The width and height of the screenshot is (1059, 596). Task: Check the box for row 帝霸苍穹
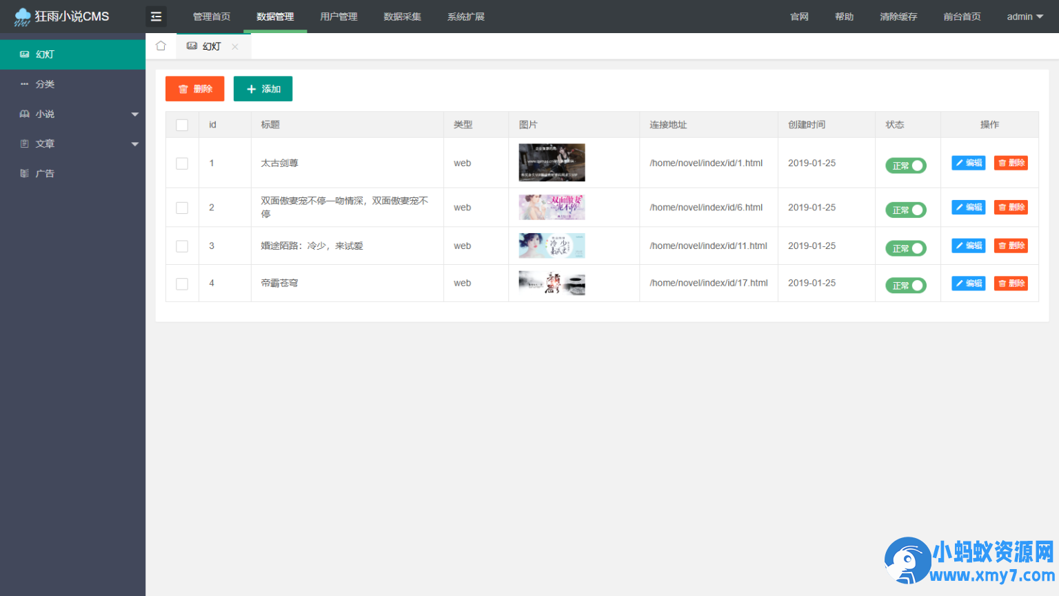click(182, 284)
